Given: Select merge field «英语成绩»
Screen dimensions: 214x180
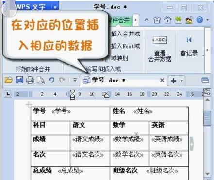Looking at the screenshot, I should pos(167,139).
